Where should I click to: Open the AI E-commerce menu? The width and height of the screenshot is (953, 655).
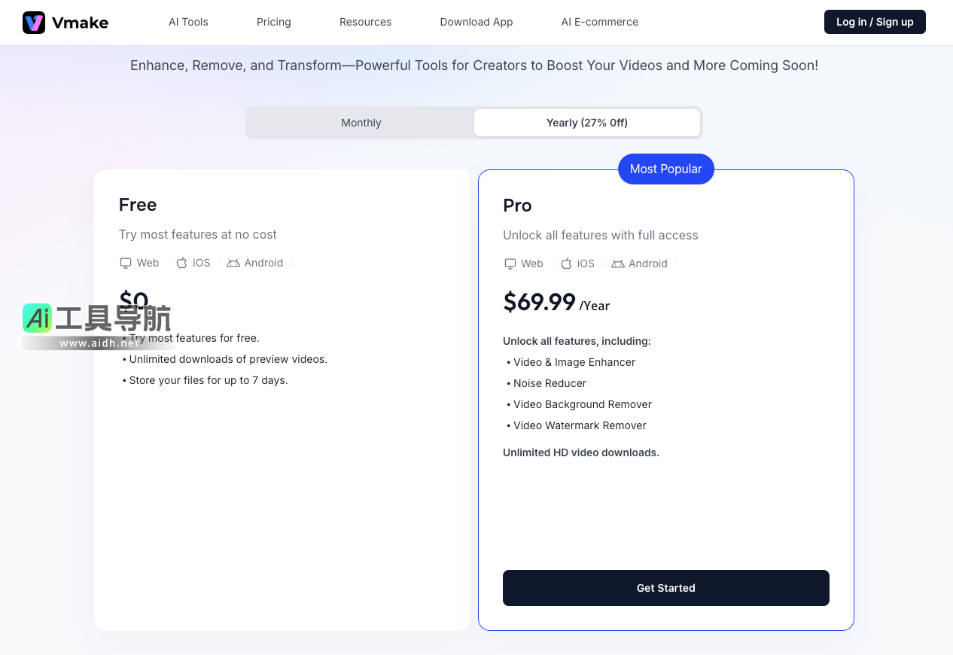pyautogui.click(x=599, y=22)
